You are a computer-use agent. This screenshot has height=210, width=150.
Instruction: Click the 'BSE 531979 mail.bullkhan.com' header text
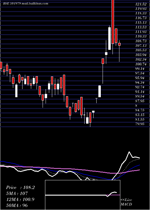[25, 4]
